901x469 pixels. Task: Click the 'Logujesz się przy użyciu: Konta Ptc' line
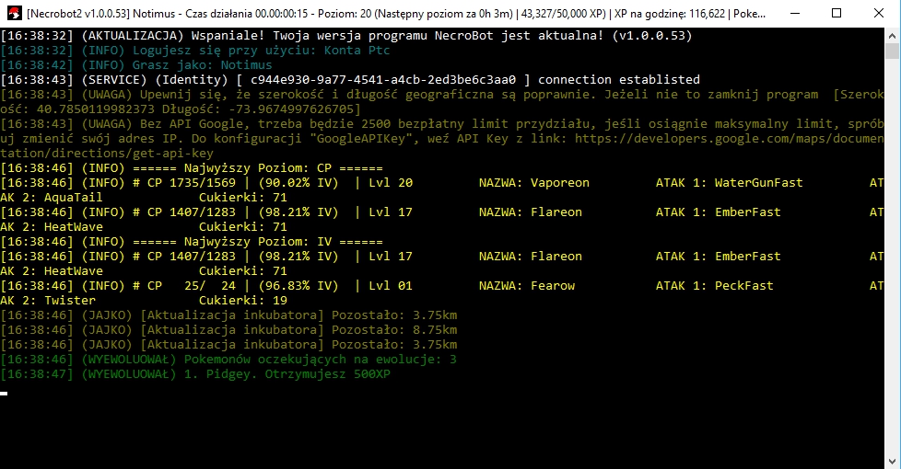pos(195,51)
